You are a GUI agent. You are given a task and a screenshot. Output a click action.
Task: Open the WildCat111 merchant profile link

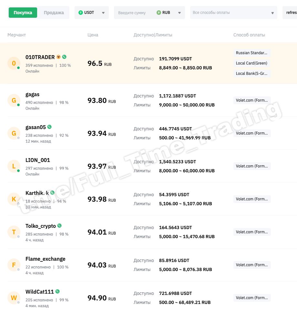pyautogui.click(x=39, y=292)
